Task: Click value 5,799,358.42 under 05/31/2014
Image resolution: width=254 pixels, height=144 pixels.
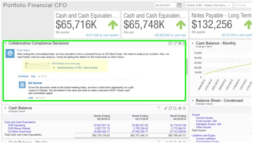Action: coord(140,128)
